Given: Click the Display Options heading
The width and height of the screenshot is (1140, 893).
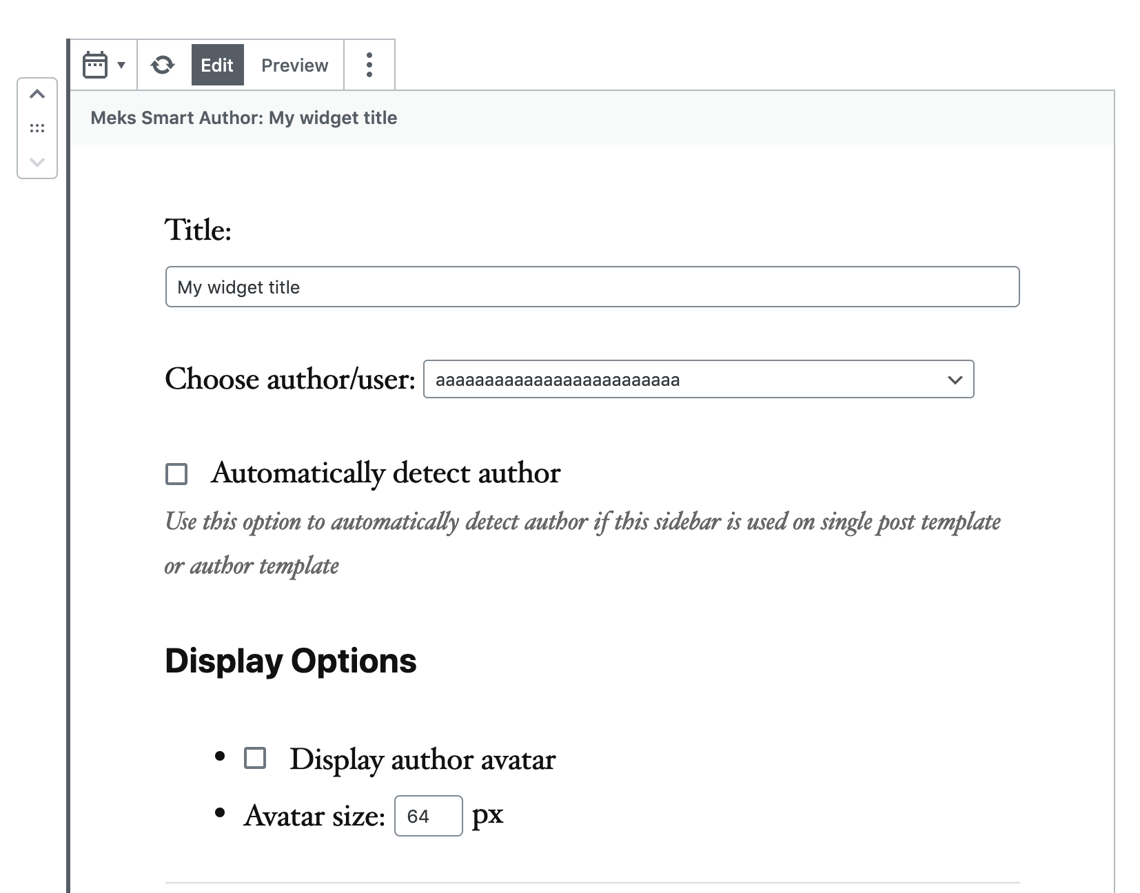Looking at the screenshot, I should pyautogui.click(x=291, y=661).
